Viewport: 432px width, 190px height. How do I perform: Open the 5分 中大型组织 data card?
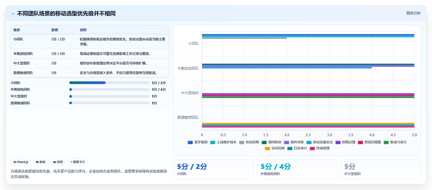tap(381, 169)
